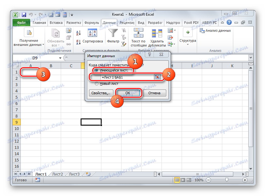Click the zoom in plus button
266x196 pixels.
point(245,180)
